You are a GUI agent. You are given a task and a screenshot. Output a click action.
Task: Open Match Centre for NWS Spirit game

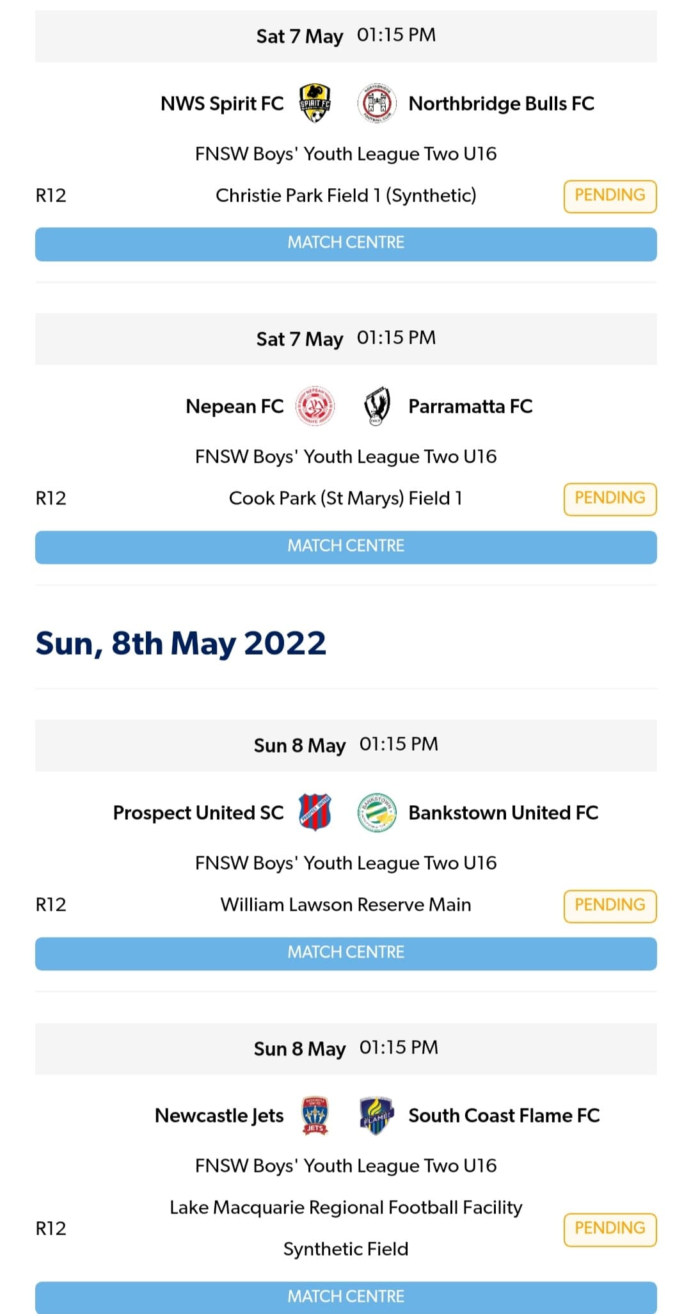345,244
